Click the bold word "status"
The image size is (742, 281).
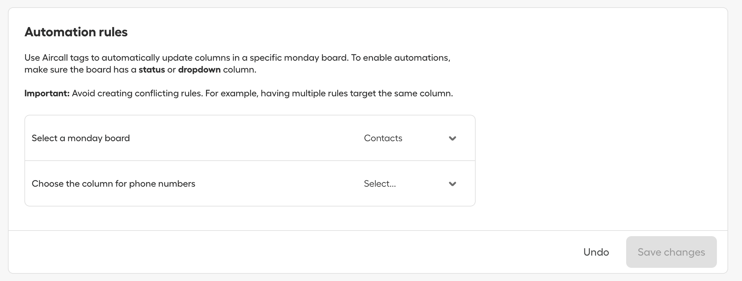pos(152,70)
